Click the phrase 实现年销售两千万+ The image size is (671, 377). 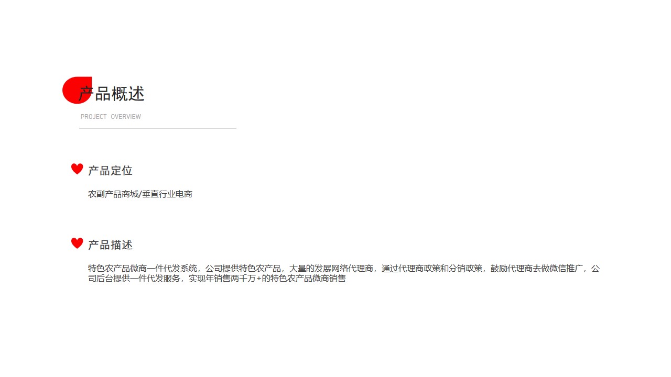click(x=225, y=279)
